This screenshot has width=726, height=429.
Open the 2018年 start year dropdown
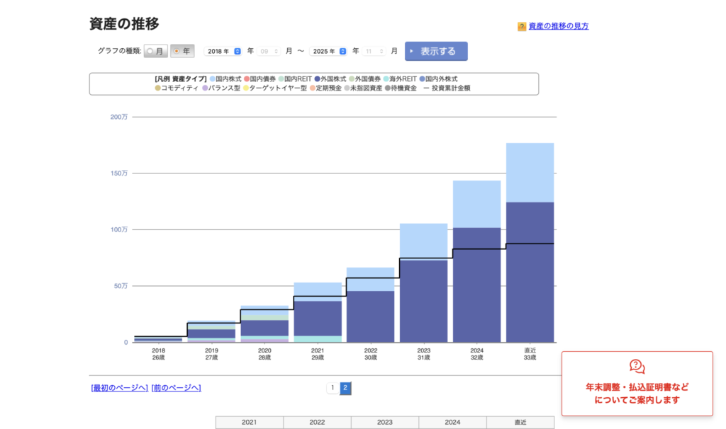pyautogui.click(x=223, y=52)
